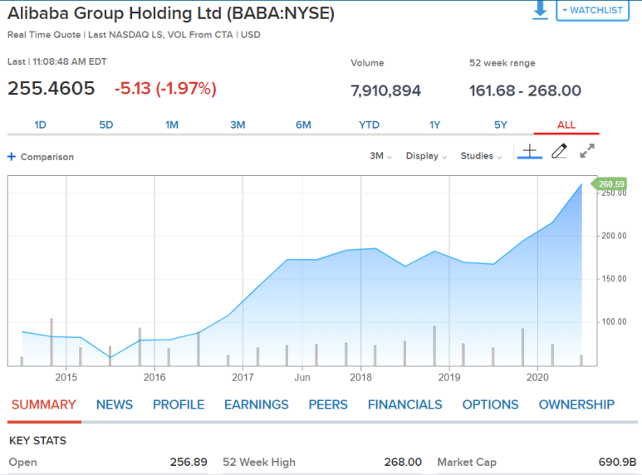This screenshot has height=475, width=642.
Task: Click the change value -5.13 (-1.97%)
Action: 165,89
